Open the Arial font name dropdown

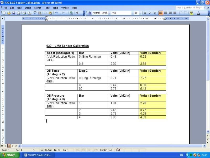coord(132,13)
